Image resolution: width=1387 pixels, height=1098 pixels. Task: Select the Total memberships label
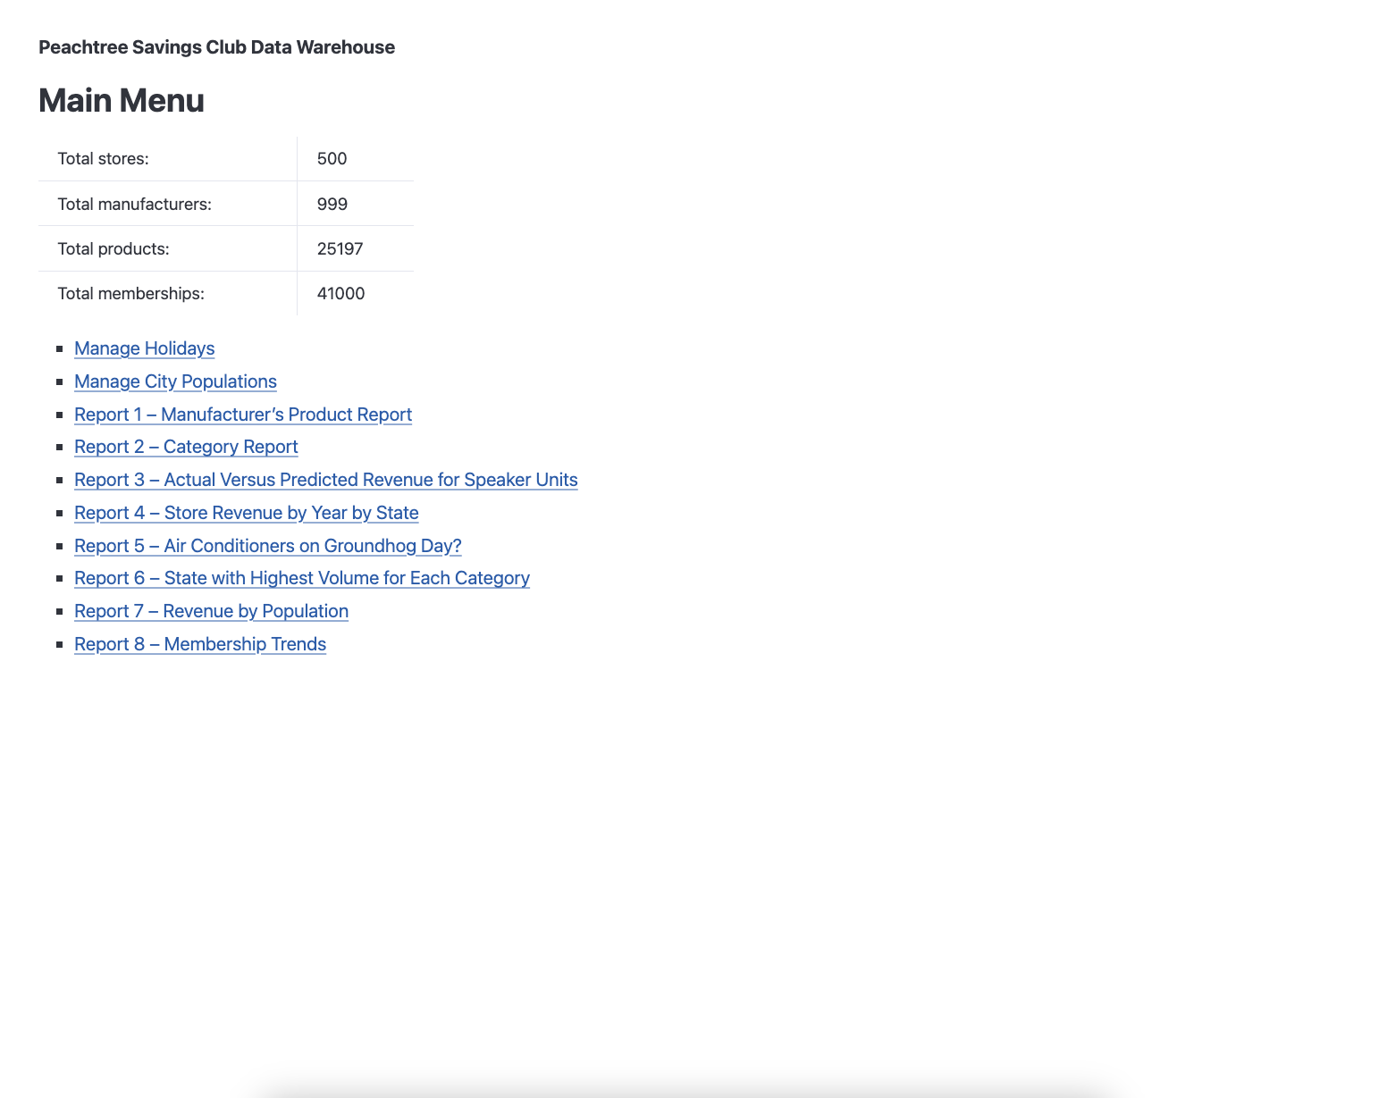(x=130, y=293)
